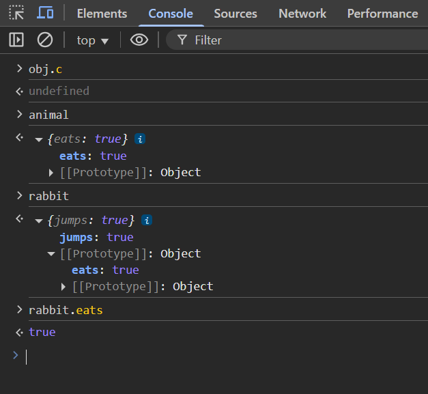428x394 pixels.
Task: Select 'jumps: true' property row
Action: (x=96, y=237)
